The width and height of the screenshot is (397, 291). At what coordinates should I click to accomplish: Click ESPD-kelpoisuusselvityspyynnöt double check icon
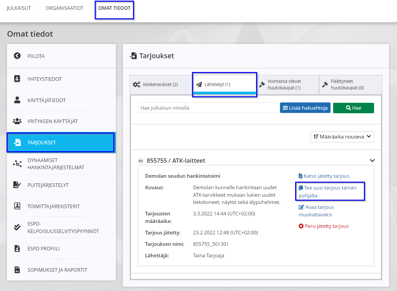point(17,227)
